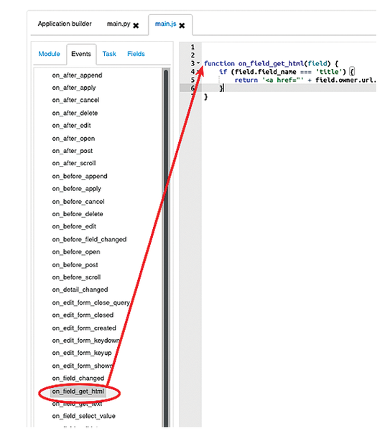380x431 pixels.
Task: Click the if field.field_name code line
Action: click(287, 72)
